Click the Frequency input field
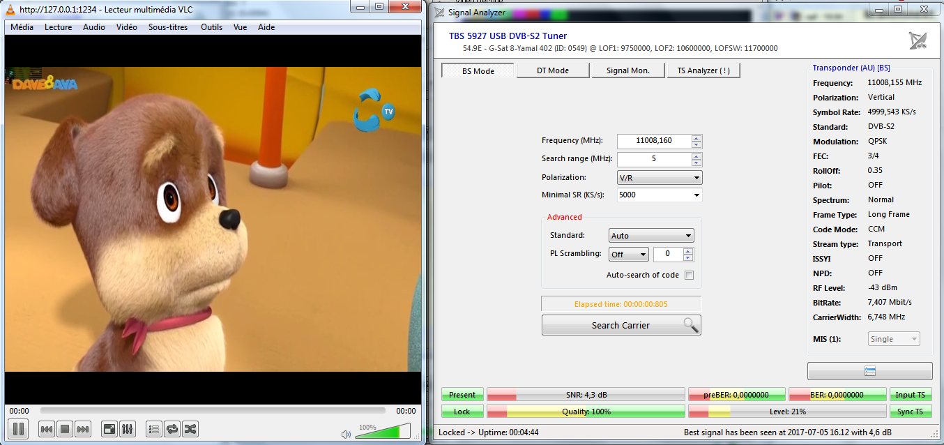 (x=653, y=141)
